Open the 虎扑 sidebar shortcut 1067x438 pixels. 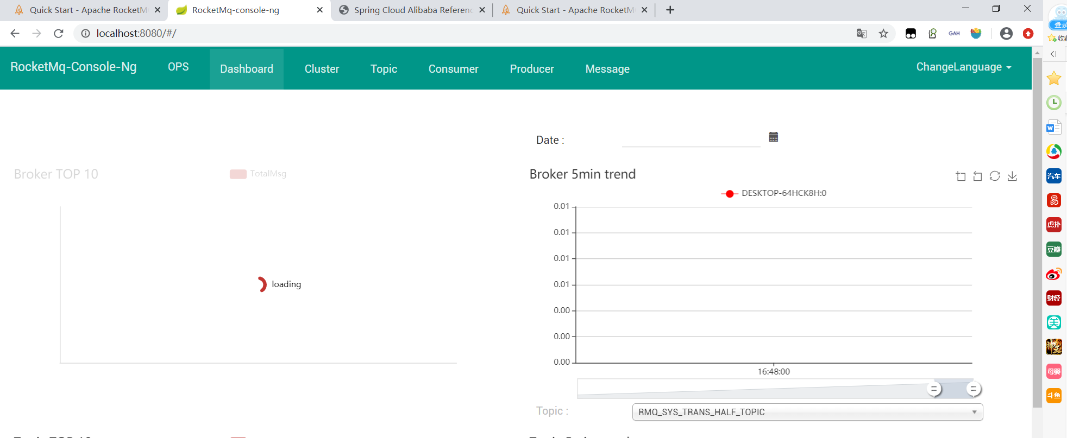(x=1054, y=225)
